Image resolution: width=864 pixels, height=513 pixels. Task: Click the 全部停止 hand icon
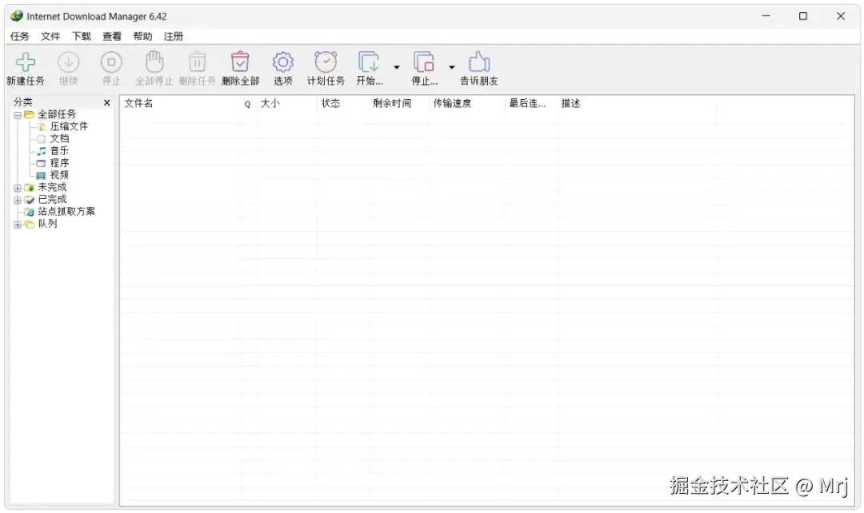154,62
